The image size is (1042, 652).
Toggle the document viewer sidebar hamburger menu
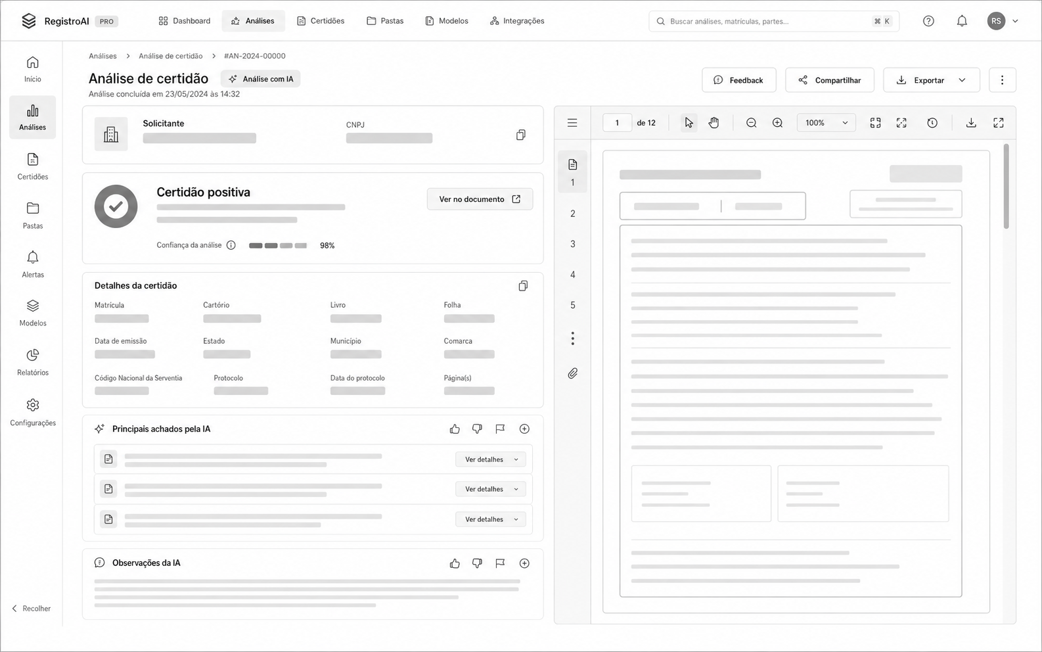click(572, 123)
